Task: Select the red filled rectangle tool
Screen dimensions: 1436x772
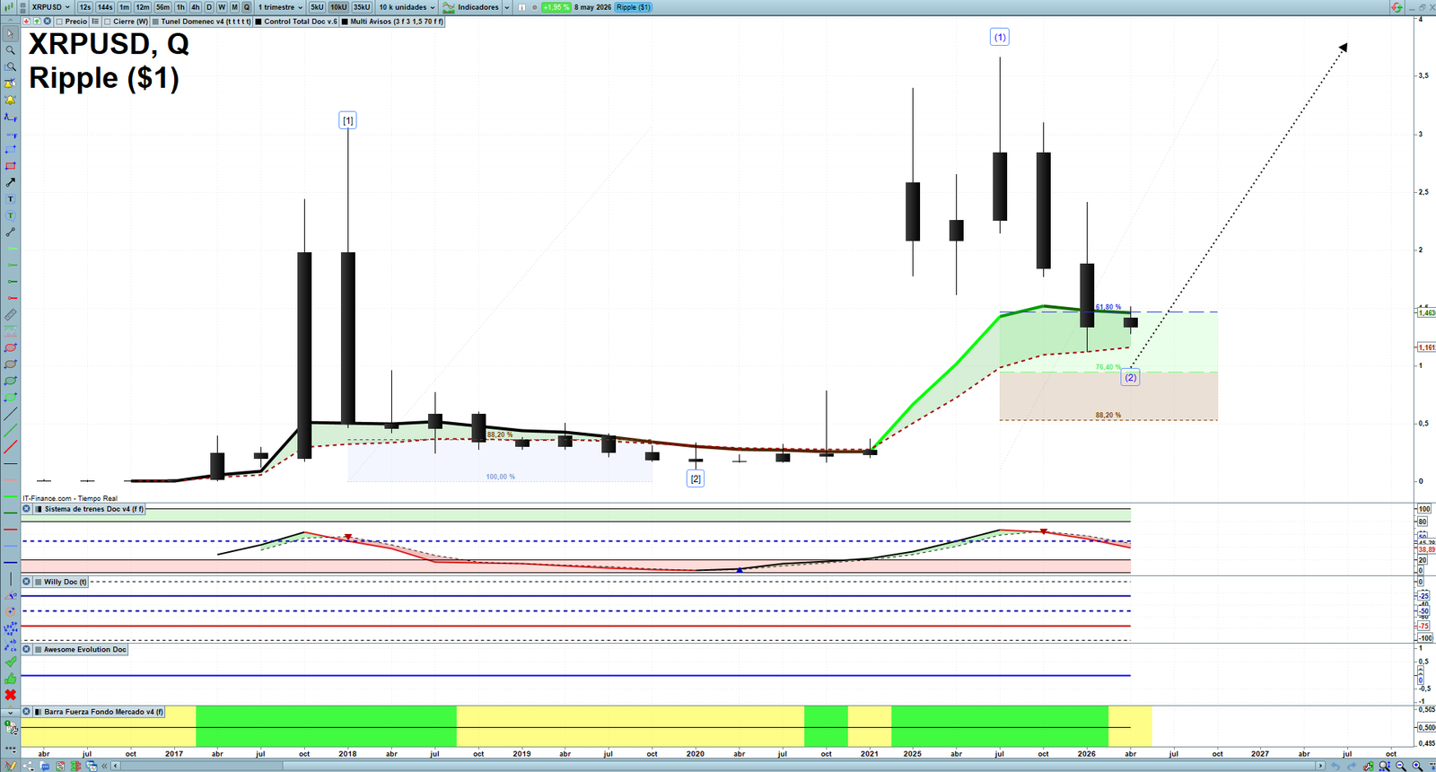Action: (x=11, y=166)
